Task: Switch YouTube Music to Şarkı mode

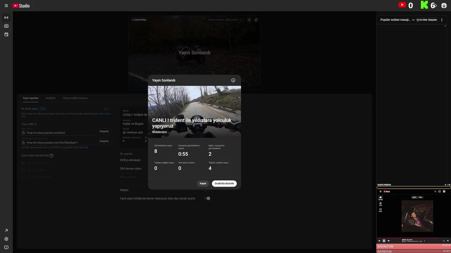Action: tap(414, 197)
